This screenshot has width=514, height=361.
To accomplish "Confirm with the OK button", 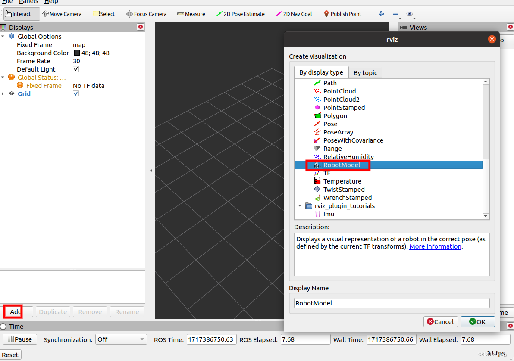I will (x=477, y=322).
